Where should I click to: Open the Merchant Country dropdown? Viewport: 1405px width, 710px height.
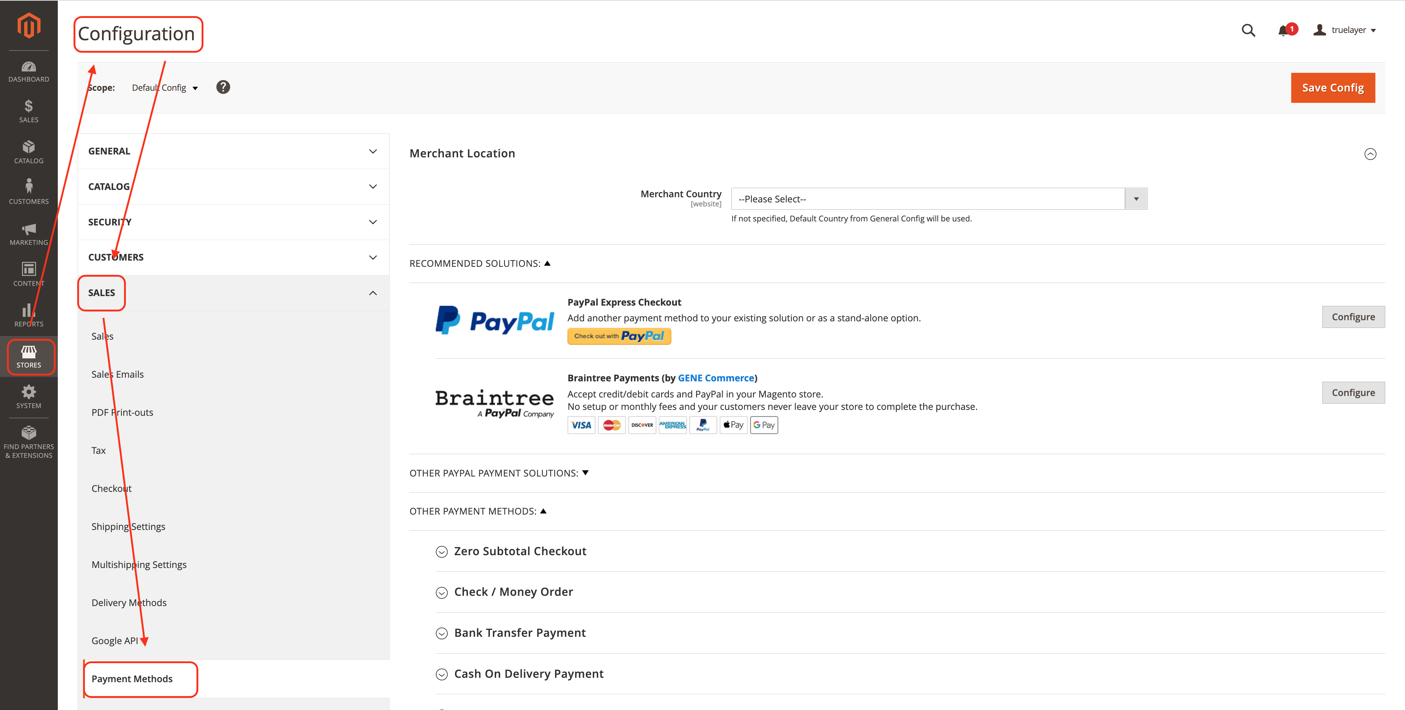point(938,199)
